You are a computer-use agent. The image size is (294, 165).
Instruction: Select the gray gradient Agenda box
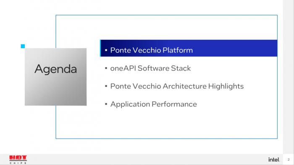click(x=56, y=77)
